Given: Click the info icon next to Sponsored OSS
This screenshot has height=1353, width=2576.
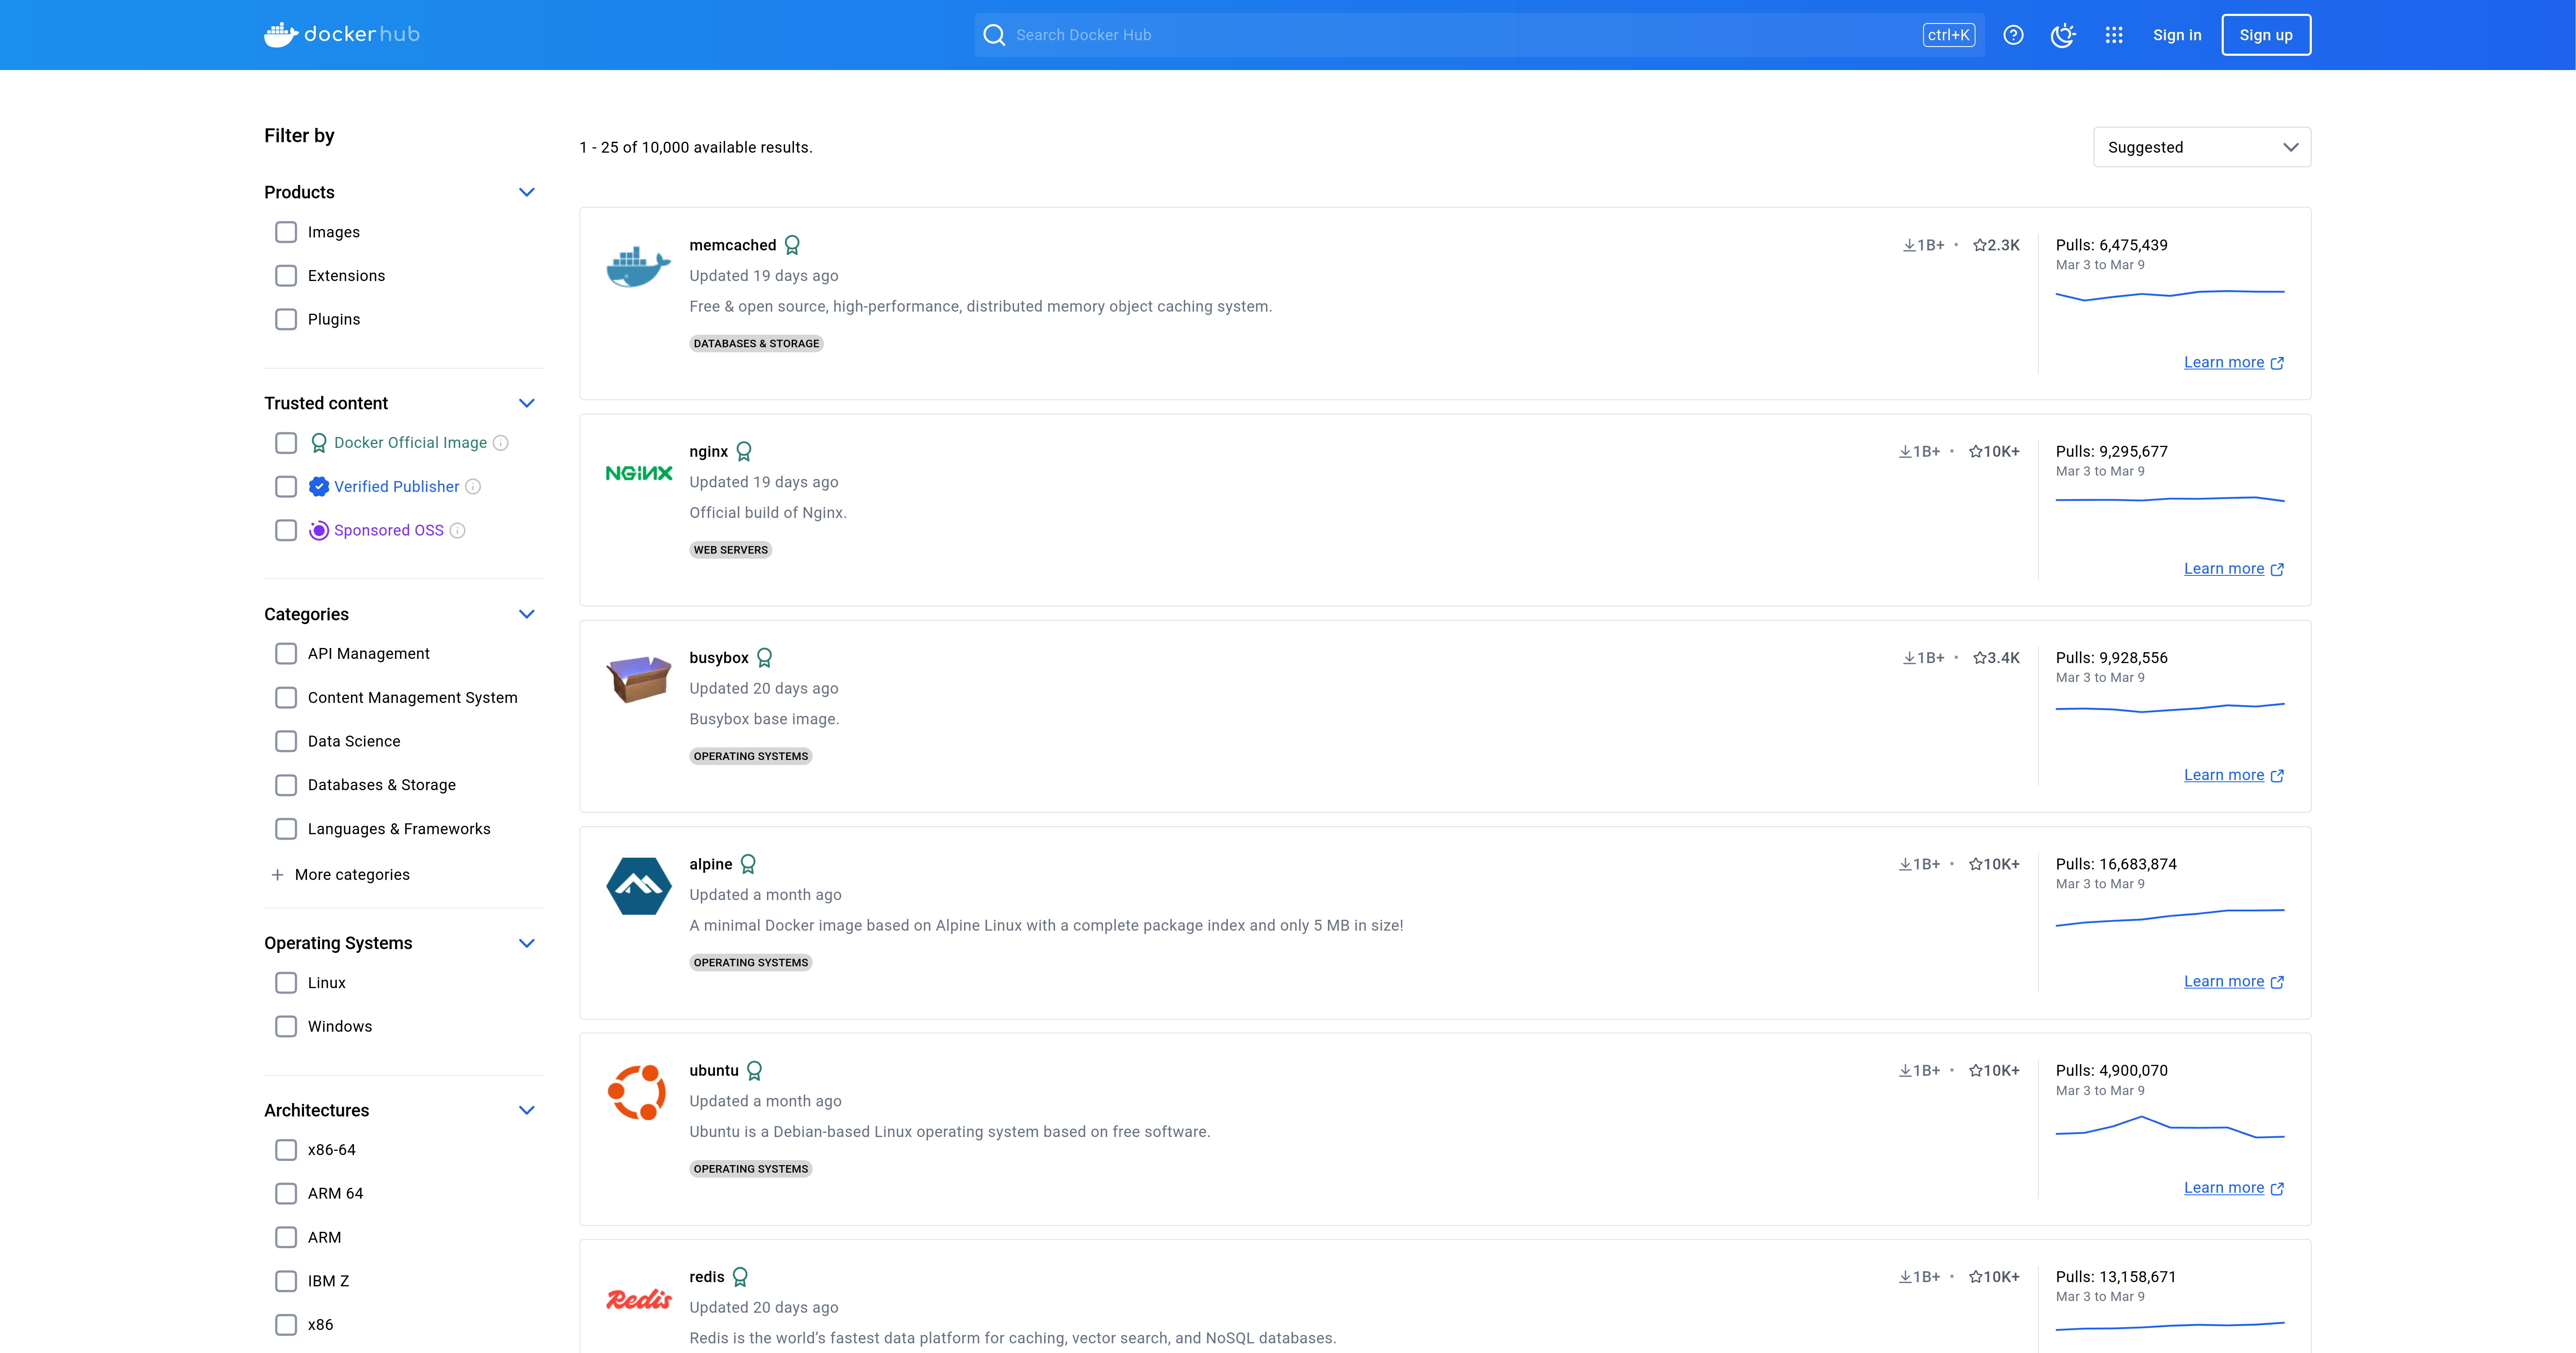Looking at the screenshot, I should tap(457, 531).
